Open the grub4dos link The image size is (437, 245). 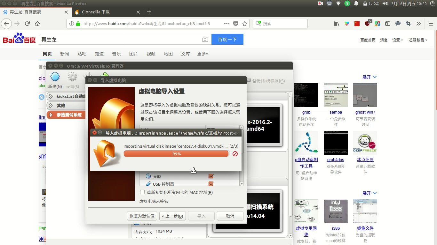click(336, 160)
